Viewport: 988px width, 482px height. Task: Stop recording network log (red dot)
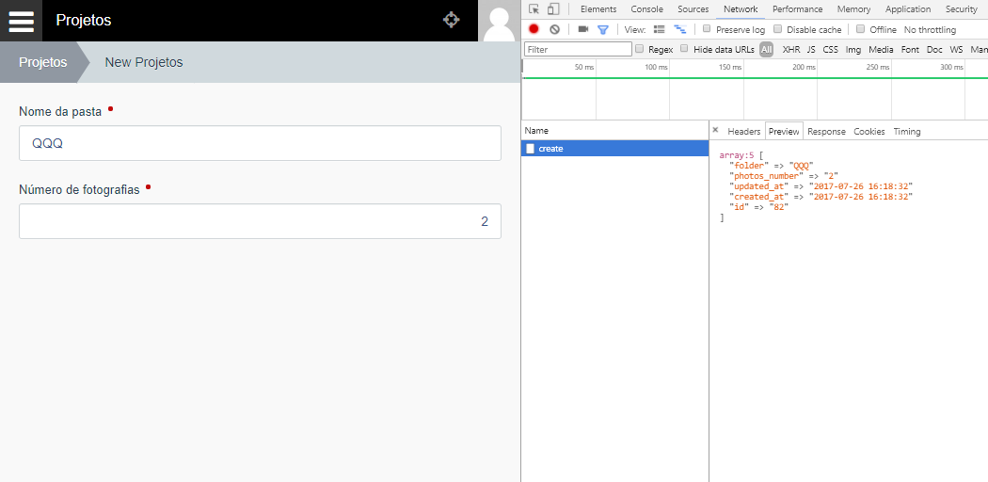pyautogui.click(x=534, y=29)
